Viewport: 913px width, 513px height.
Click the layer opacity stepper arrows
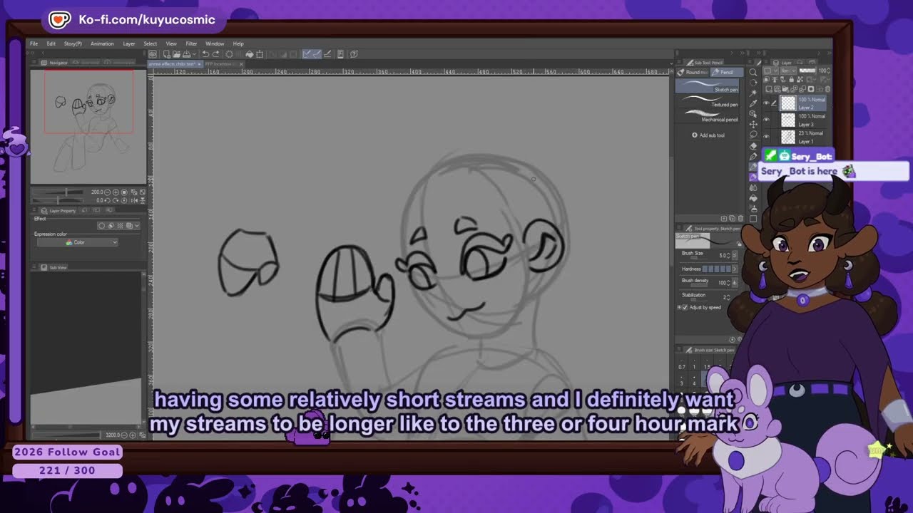click(x=829, y=71)
